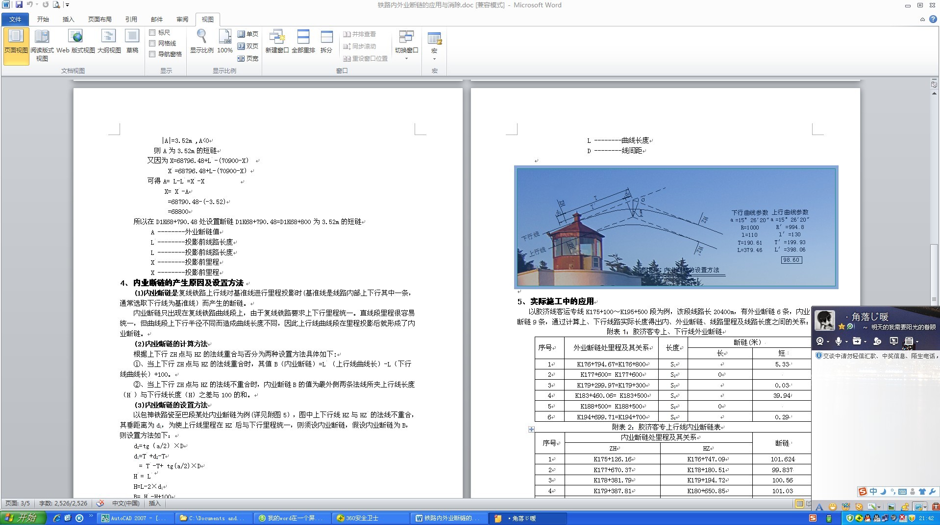
Task: Click the Redo icon in Quick Access Toolbar
Action: (46, 5)
